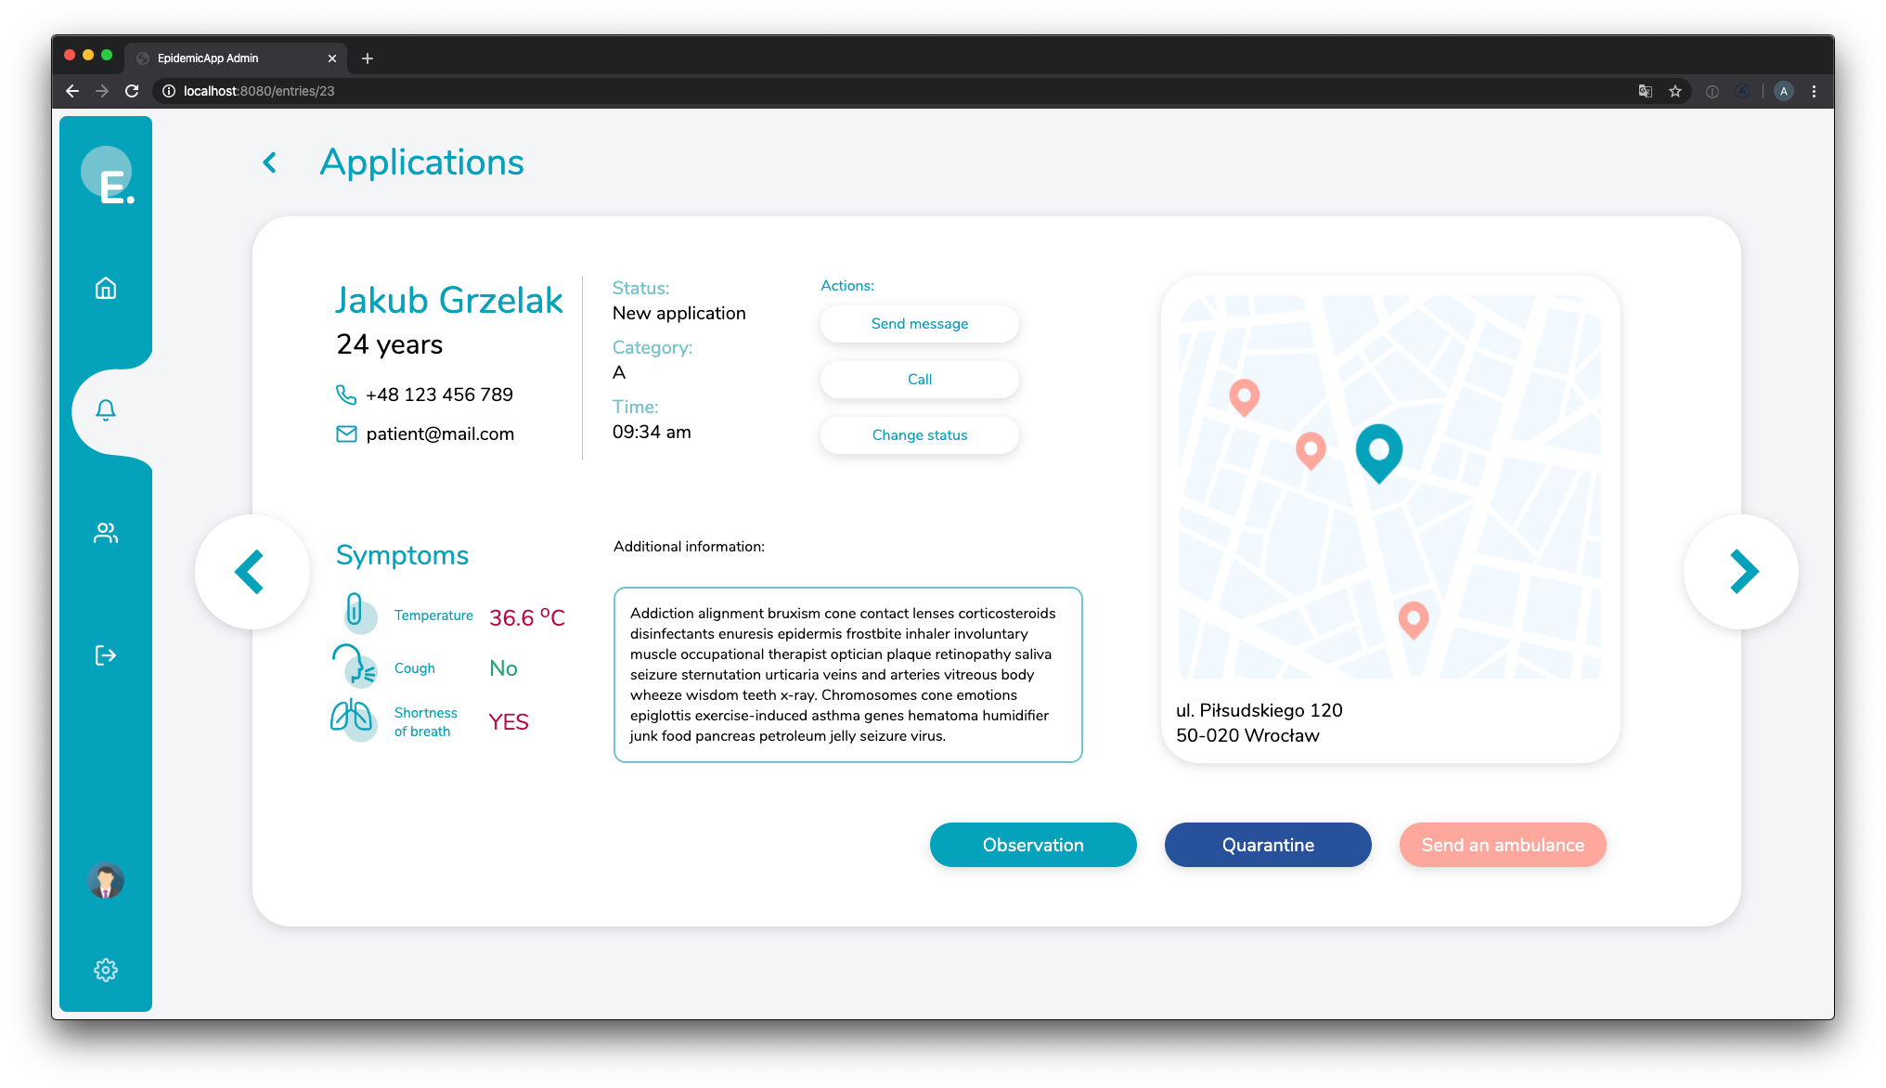Click the user avatar in sidebar
Viewport: 1886px width, 1088px height.
(106, 880)
